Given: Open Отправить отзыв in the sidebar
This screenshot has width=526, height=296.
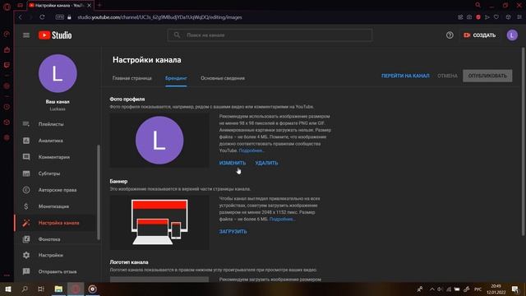Looking at the screenshot, I should [57, 271].
